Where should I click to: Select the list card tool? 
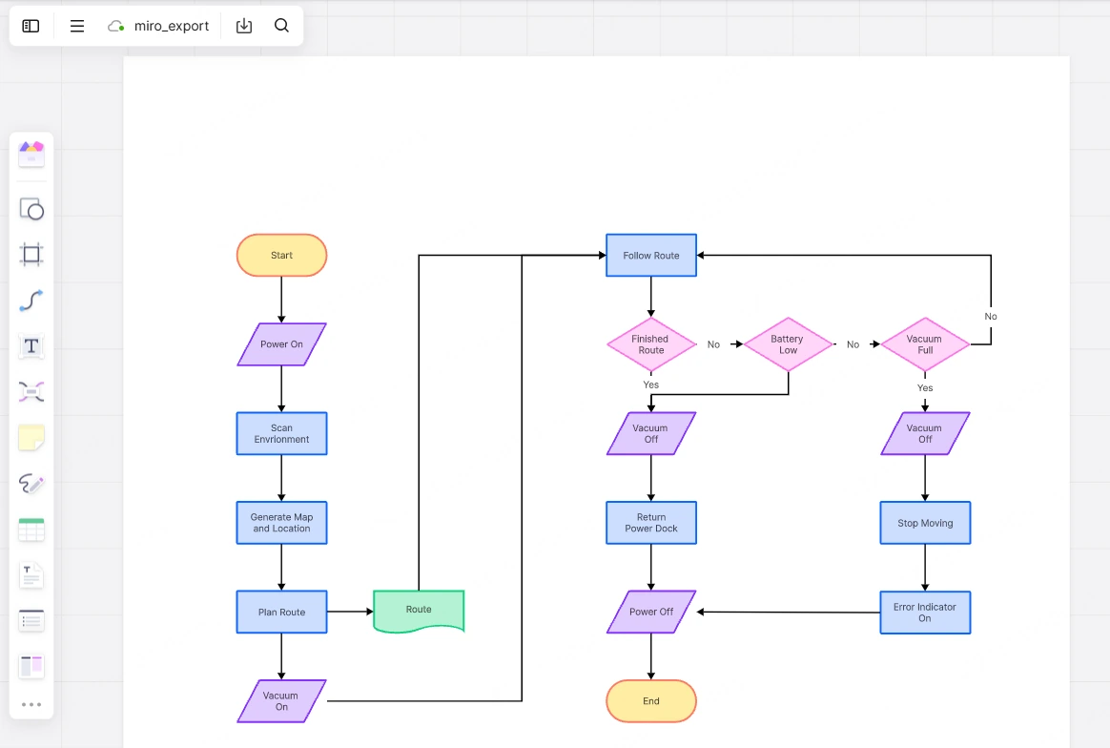pos(31,620)
